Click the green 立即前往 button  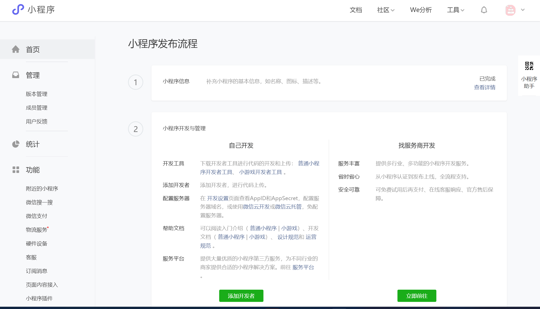click(x=417, y=296)
